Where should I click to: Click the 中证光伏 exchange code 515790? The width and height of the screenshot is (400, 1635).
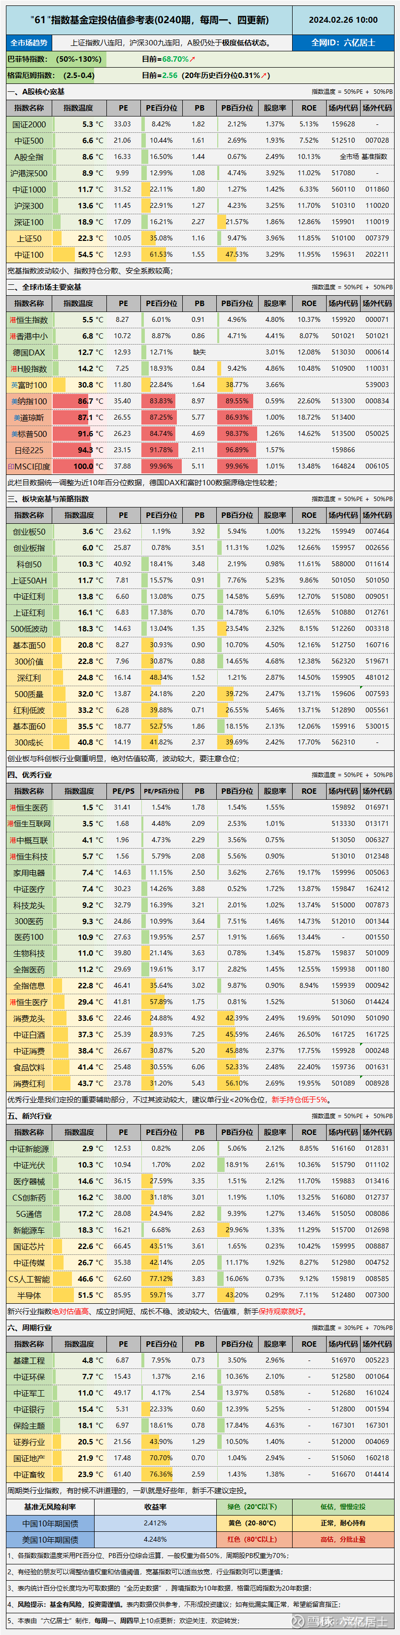pyautogui.click(x=343, y=1166)
